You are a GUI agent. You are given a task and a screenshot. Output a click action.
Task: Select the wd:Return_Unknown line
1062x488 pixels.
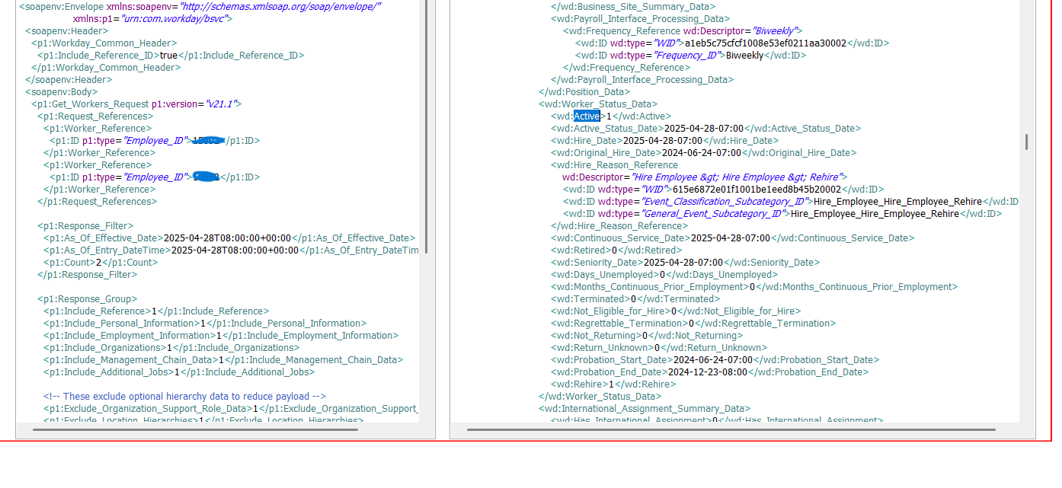click(659, 347)
